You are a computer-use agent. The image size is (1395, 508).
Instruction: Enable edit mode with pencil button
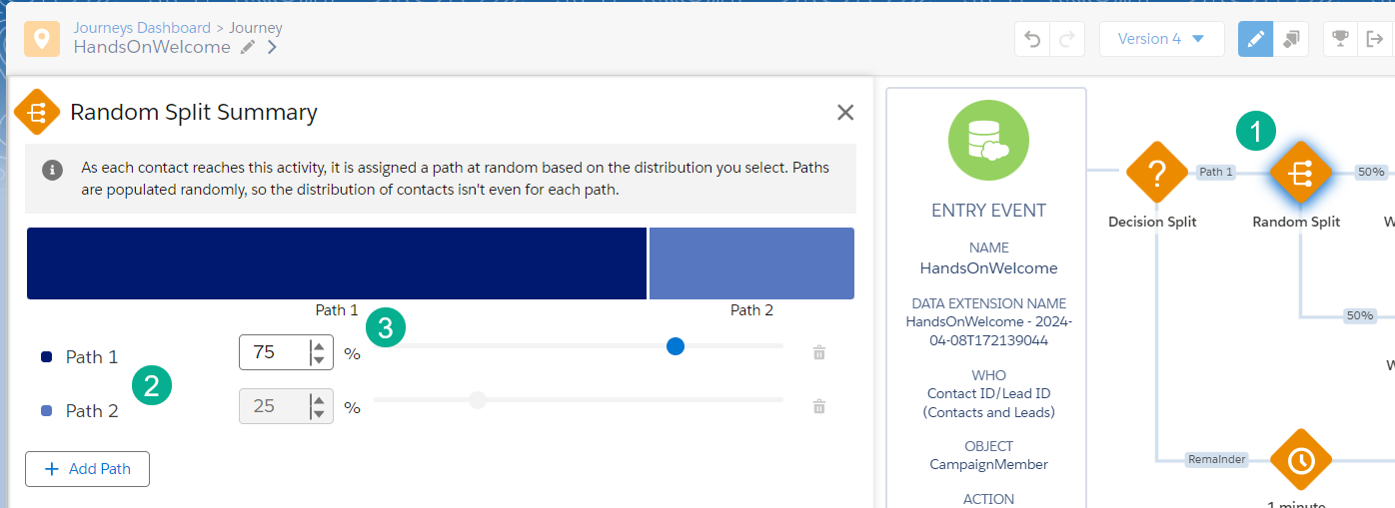pos(1255,39)
